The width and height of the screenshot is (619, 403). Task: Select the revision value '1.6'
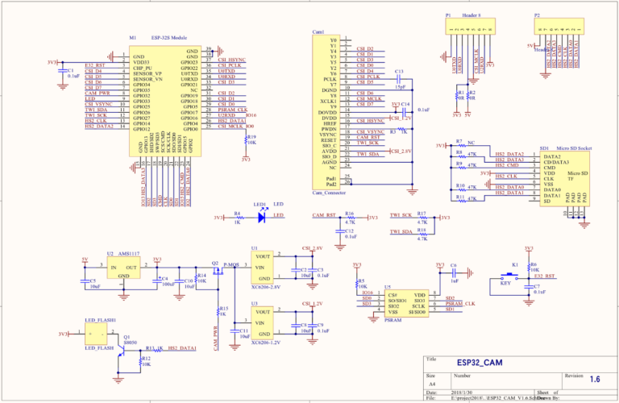tap(595, 380)
